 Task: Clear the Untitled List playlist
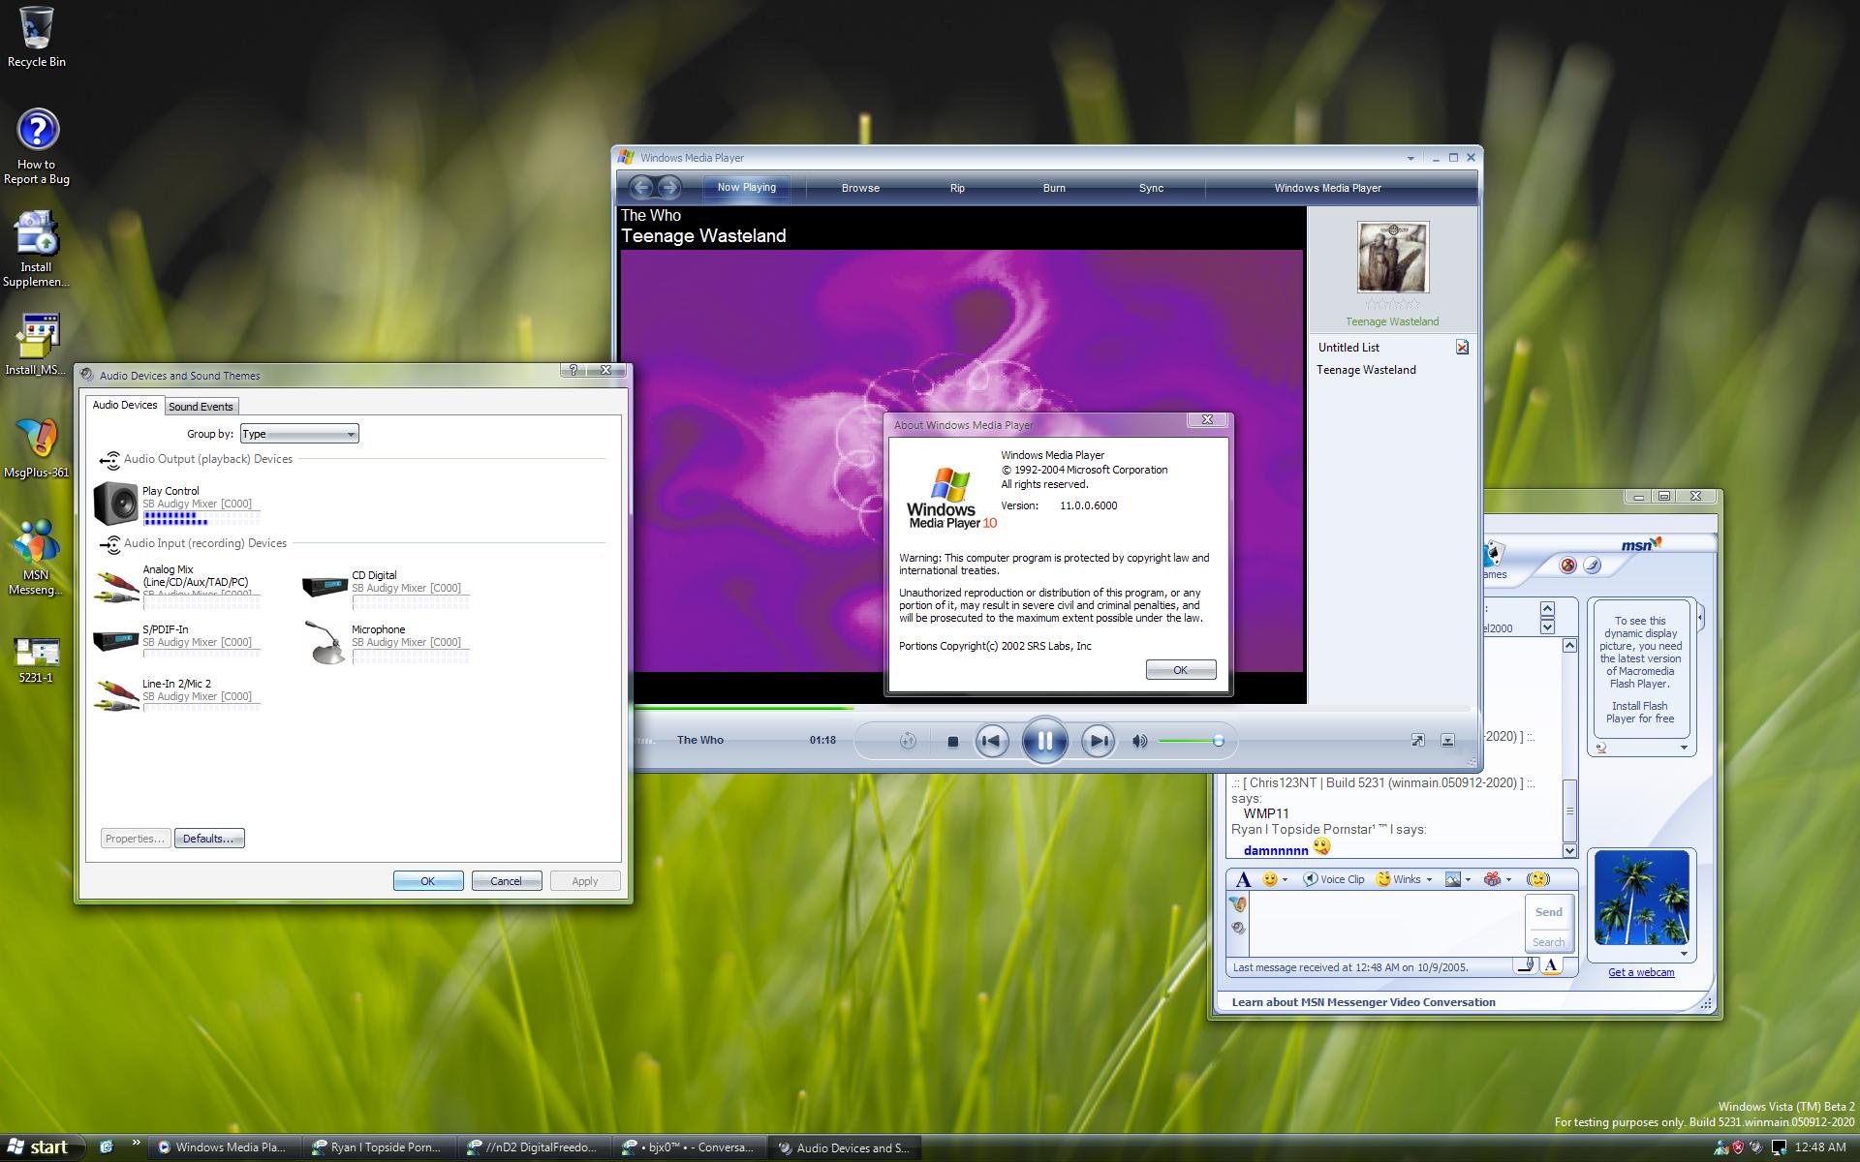1462,347
